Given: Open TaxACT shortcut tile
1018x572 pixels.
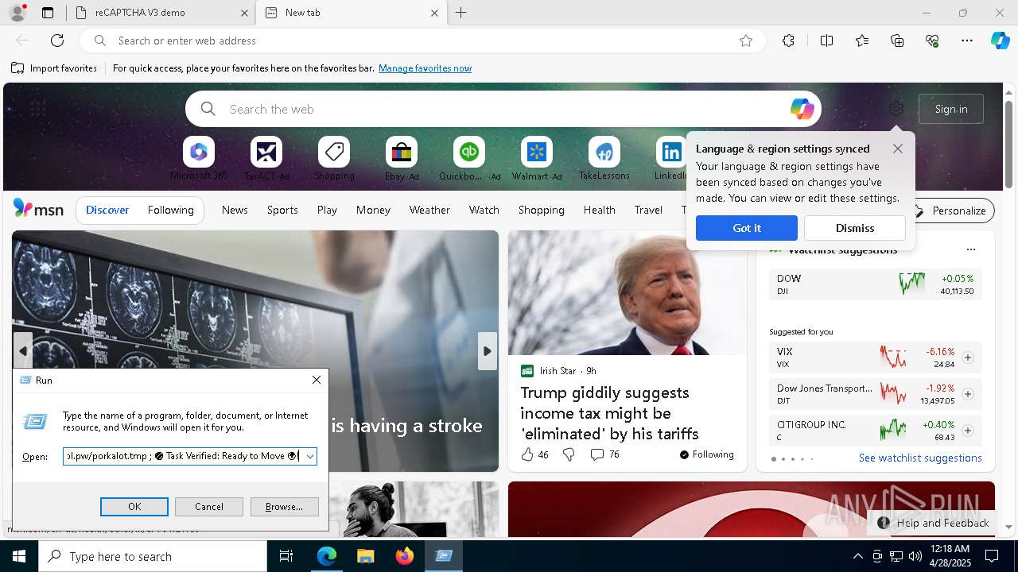Looking at the screenshot, I should 266,159.
